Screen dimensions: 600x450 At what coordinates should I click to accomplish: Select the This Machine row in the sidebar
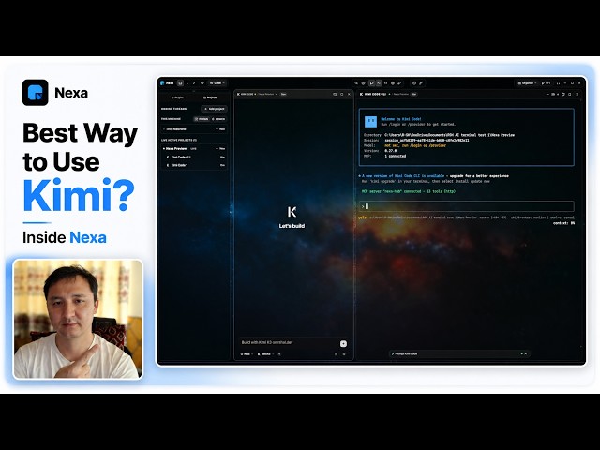[x=194, y=129]
